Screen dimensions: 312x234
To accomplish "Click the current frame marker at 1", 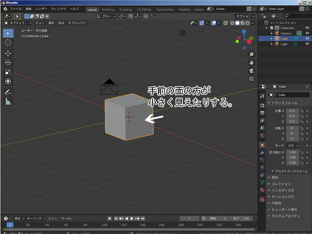I will tap(10, 225).
